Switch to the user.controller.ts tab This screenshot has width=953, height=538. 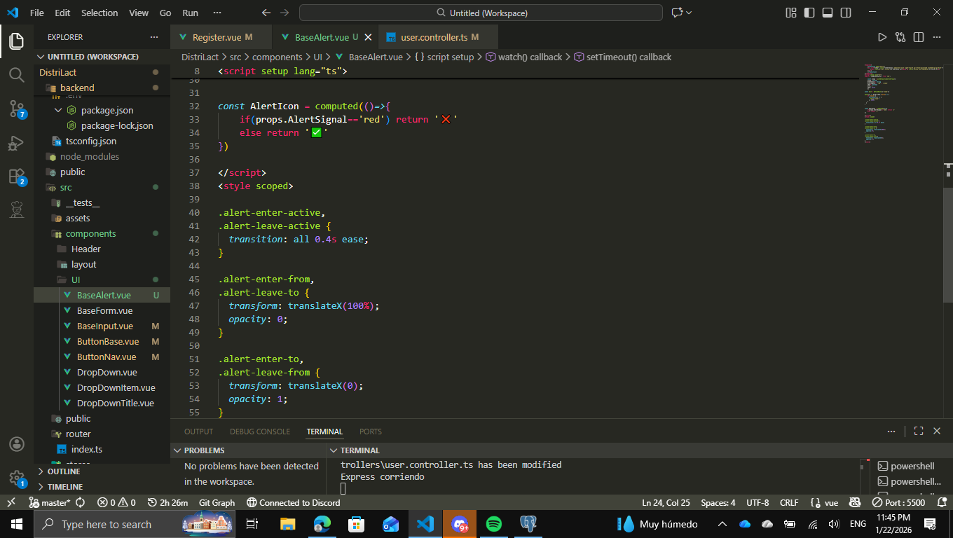pos(434,37)
